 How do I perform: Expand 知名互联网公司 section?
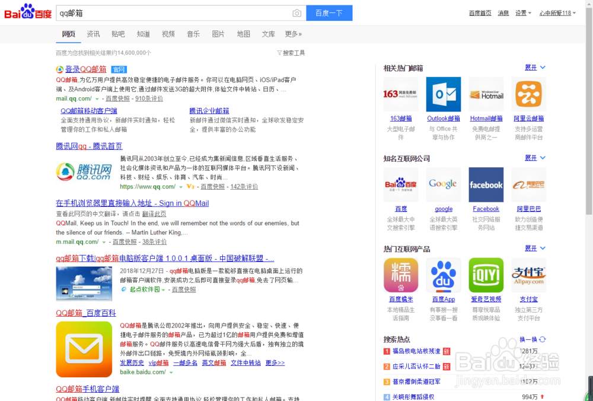(535, 158)
